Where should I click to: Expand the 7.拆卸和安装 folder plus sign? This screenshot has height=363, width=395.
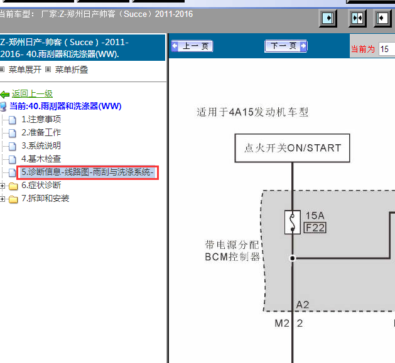[x=3, y=199]
